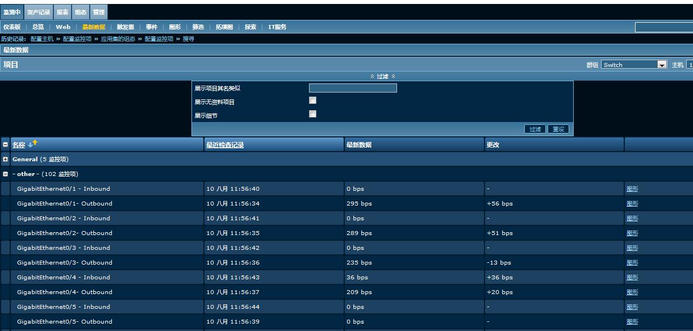This screenshot has width=693, height=331.
Task: Select the 最新数据 submenu item
Action: point(94,27)
